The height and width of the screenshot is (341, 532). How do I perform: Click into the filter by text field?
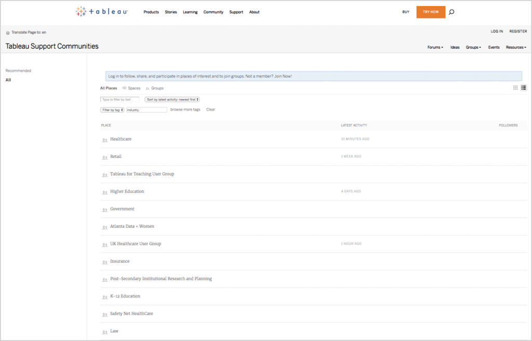point(119,99)
